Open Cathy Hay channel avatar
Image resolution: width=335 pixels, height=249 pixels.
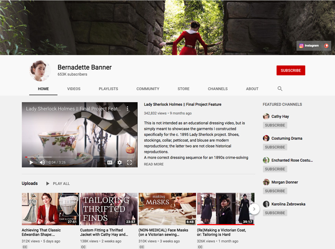pyautogui.click(x=266, y=116)
